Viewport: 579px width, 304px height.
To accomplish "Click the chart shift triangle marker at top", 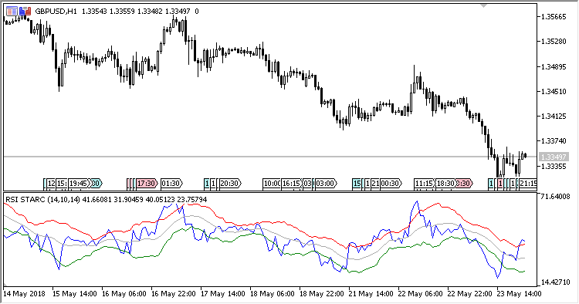I will (x=483, y=5).
